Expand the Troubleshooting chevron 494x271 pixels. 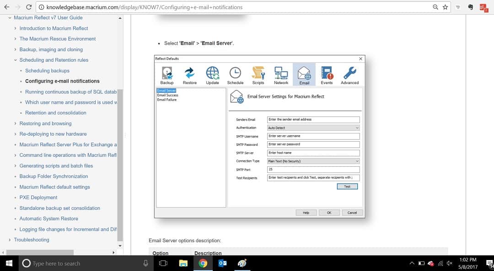pyautogui.click(x=10, y=240)
